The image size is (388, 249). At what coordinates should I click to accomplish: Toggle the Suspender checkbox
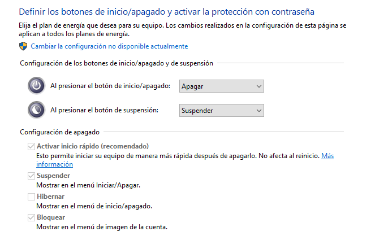pos(31,176)
